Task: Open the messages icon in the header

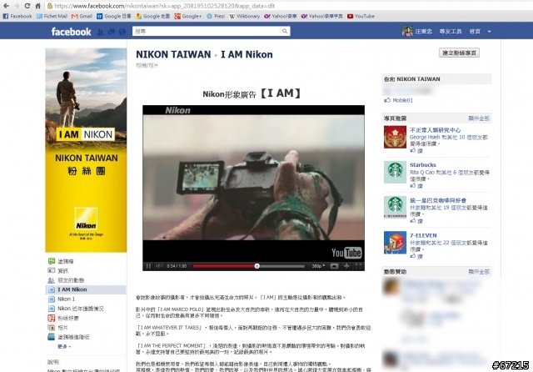Action: [111, 32]
